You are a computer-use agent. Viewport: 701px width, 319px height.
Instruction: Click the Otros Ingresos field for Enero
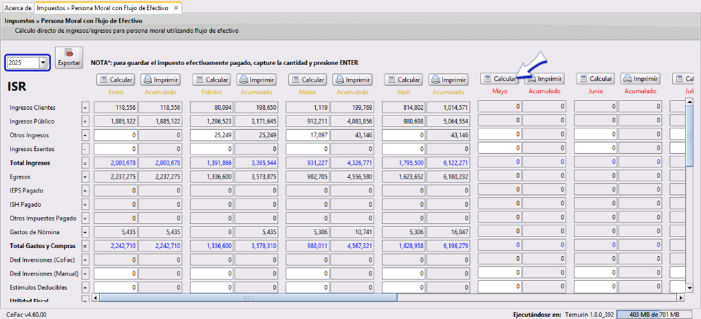(116, 135)
